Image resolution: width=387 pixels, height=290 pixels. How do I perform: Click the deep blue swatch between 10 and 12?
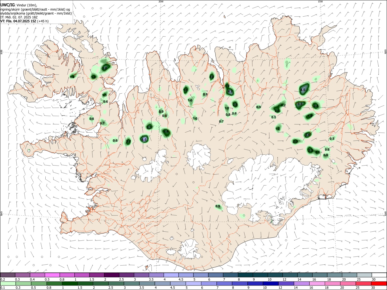[270, 283]
